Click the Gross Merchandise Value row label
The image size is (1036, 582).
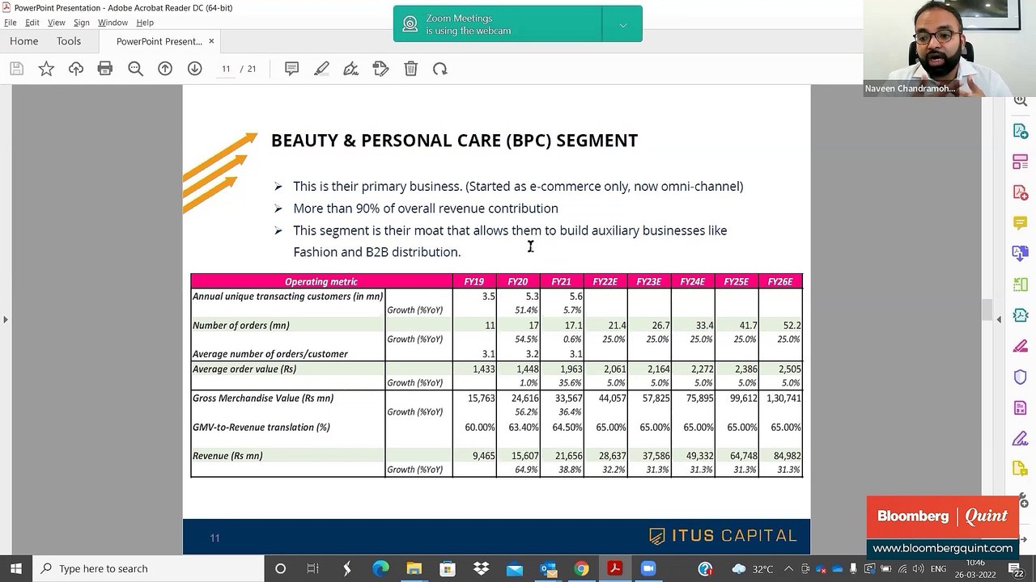(x=263, y=398)
